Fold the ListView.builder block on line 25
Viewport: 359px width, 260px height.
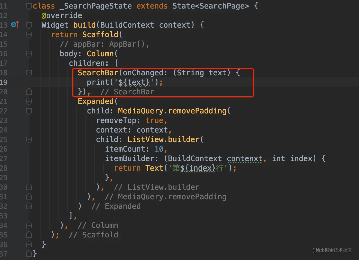pos(29,139)
